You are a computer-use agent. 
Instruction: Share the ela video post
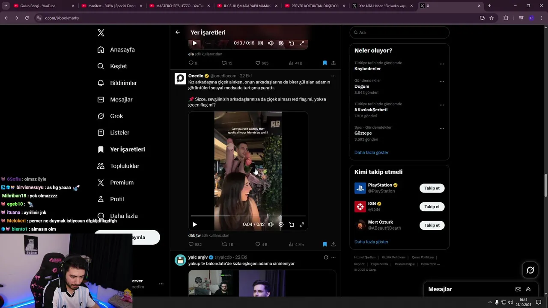[334, 63]
